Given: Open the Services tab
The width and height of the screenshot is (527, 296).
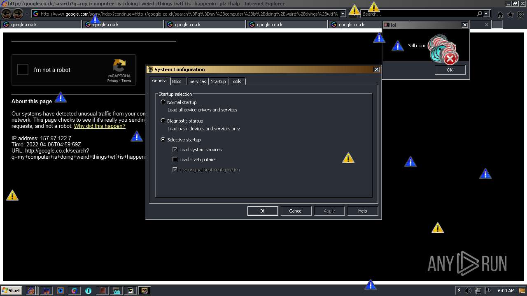Looking at the screenshot, I should pos(198,81).
